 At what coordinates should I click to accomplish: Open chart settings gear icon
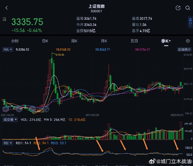(188, 41)
